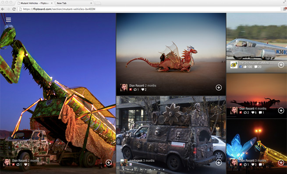Open the hamburger menu icon

pos(8,20)
